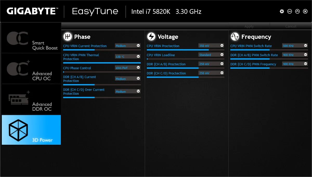312x177 pixels.
Task: Open DDR (CH C/D) Proctection voltage dropdown
Action: [211, 73]
